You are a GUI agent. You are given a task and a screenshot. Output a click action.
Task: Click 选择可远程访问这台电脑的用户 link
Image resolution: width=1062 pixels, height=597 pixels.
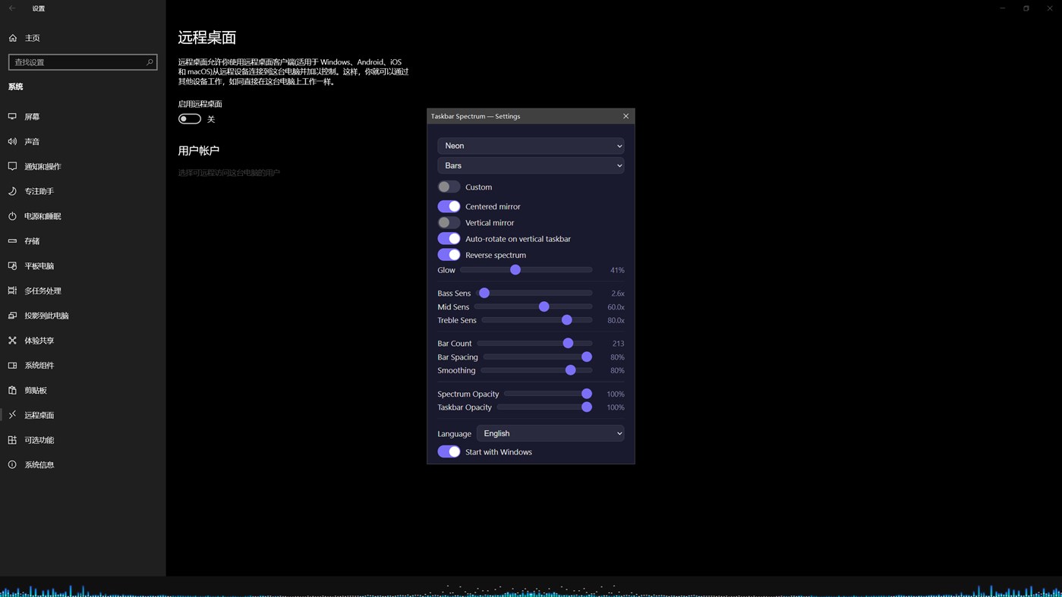[x=229, y=173]
